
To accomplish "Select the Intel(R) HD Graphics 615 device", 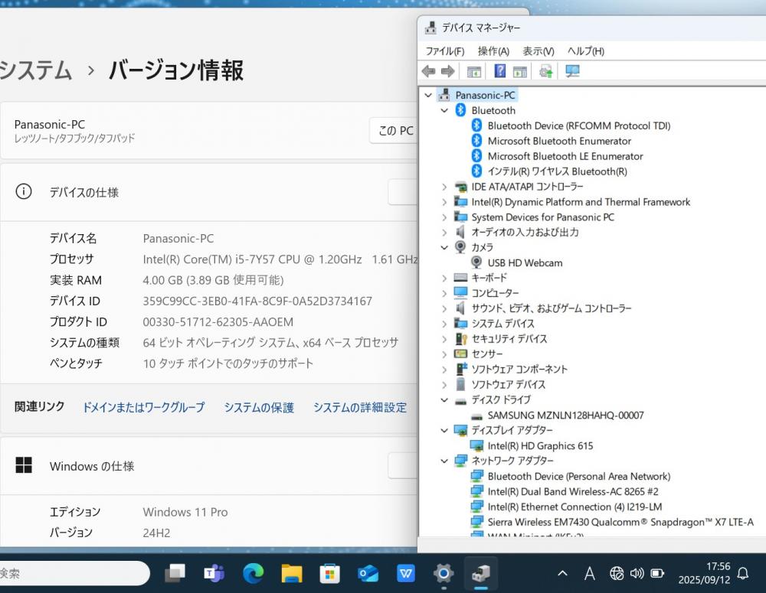I will tap(540, 445).
